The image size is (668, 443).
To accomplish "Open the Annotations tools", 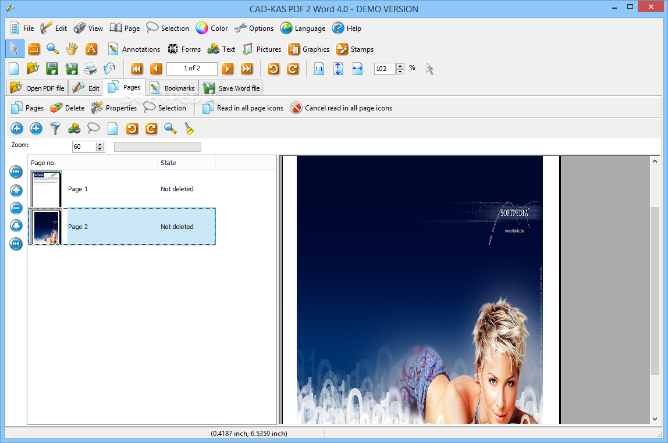I will 134,49.
